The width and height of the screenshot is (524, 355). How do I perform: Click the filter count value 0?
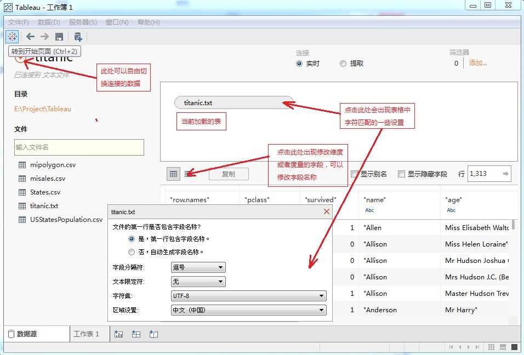(x=456, y=63)
